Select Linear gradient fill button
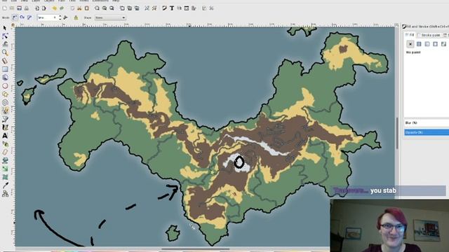The height and width of the screenshot is (252, 449). point(427,44)
